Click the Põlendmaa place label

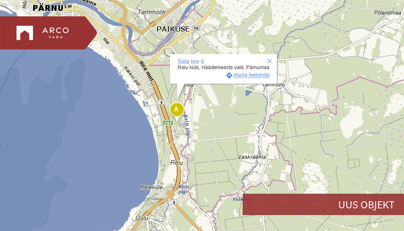click(388, 13)
